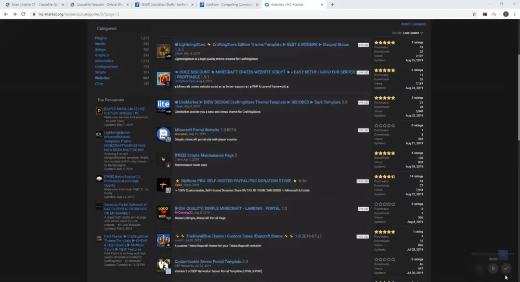Open the Schematics category
The width and height of the screenshot is (520, 282).
(x=104, y=61)
